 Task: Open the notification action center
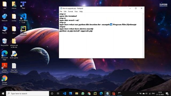click(167, 94)
